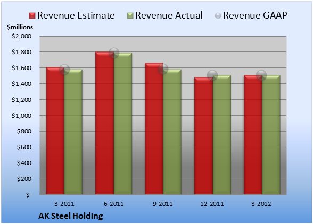This screenshot has width=313, height=224.
Task: Click the GAAP sphere marker for 9-2011
Action: coord(163,69)
